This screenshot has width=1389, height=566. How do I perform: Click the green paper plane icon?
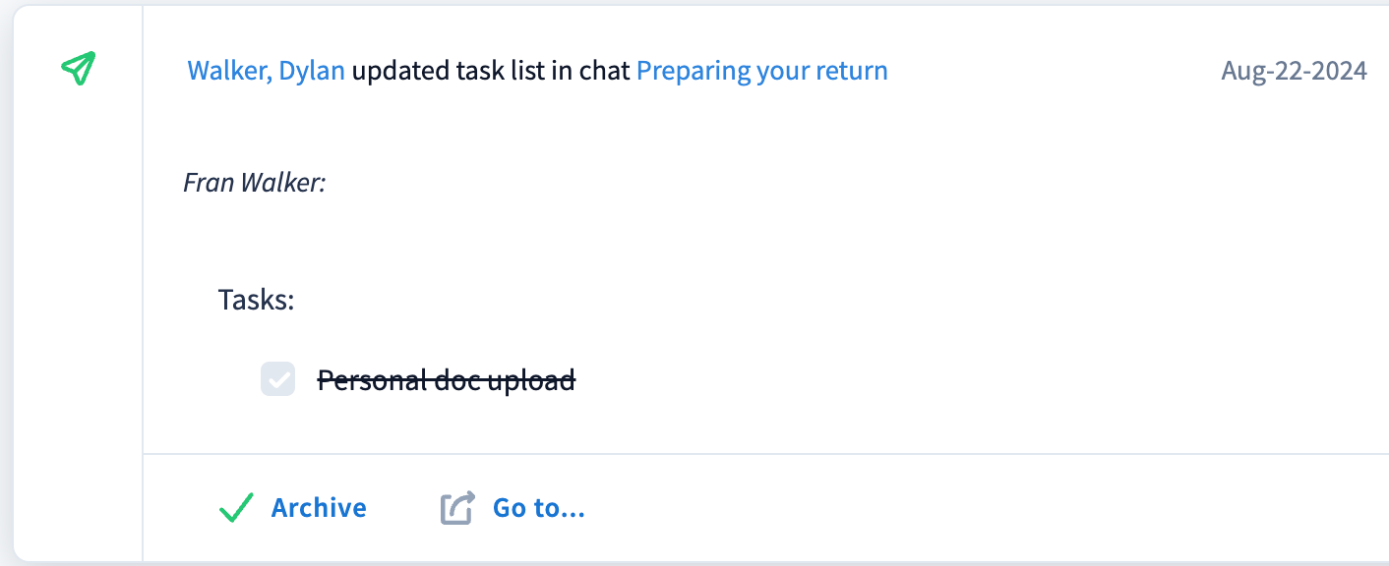tap(78, 68)
